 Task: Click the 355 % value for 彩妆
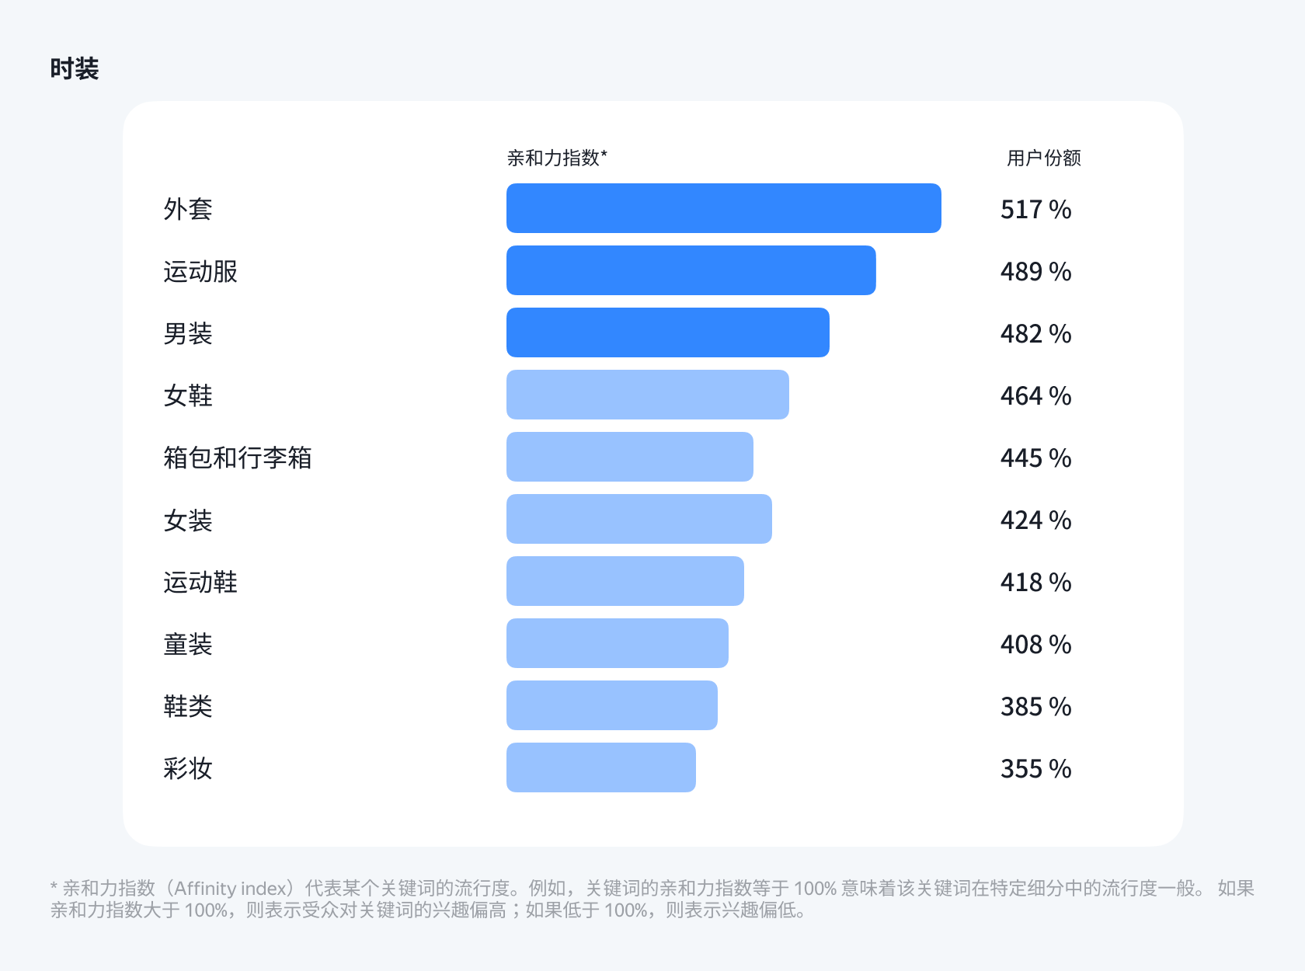(x=1035, y=768)
